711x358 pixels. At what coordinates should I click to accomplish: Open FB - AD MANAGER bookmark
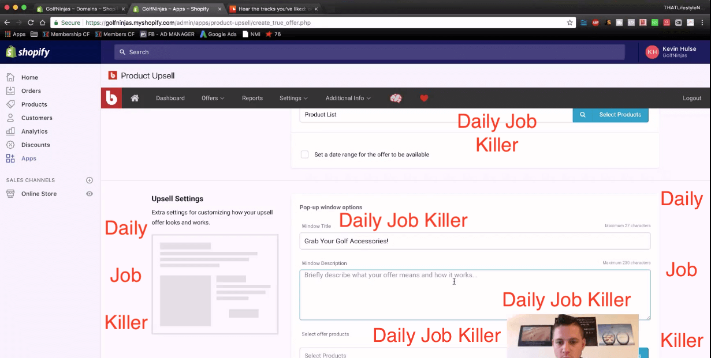(x=167, y=34)
